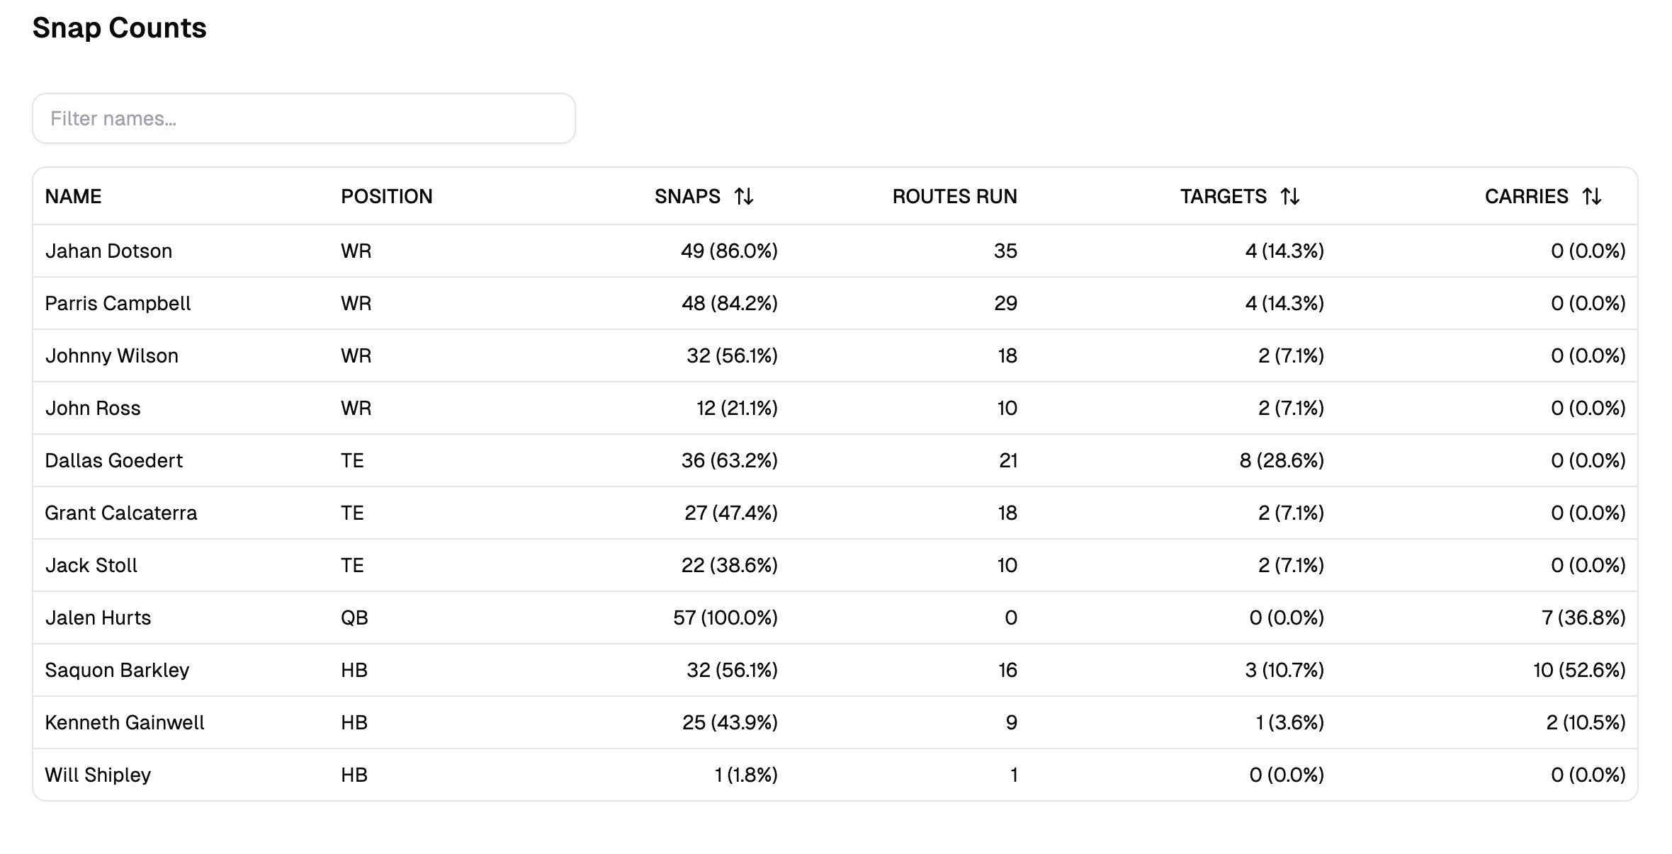Click the Filter names input field
Screen dimensions: 1672x854
tap(303, 118)
